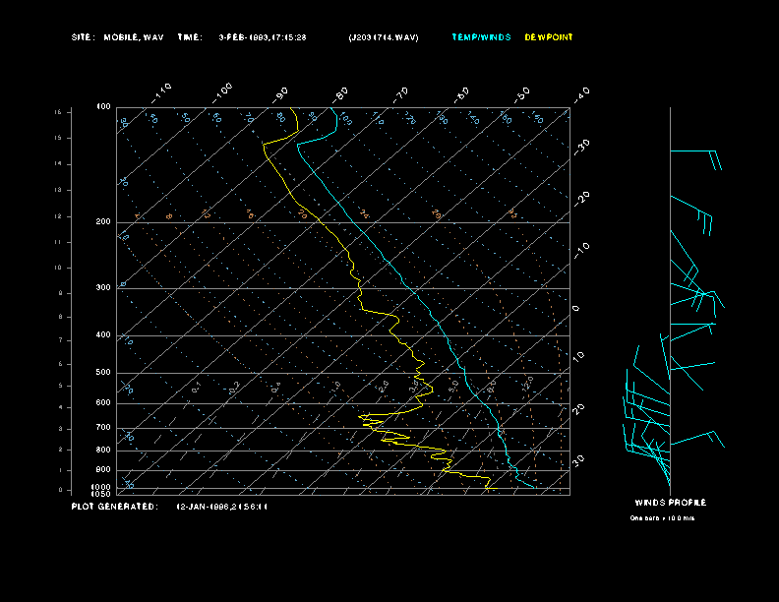Click the '14' height scale tick label
Image resolution: width=779 pixels, height=602 pixels.
tap(58, 164)
